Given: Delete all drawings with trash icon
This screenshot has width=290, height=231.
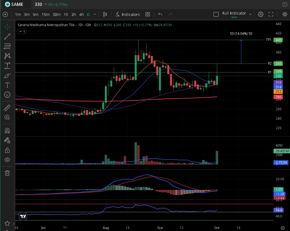Looking at the screenshot, I should (x=7, y=173).
